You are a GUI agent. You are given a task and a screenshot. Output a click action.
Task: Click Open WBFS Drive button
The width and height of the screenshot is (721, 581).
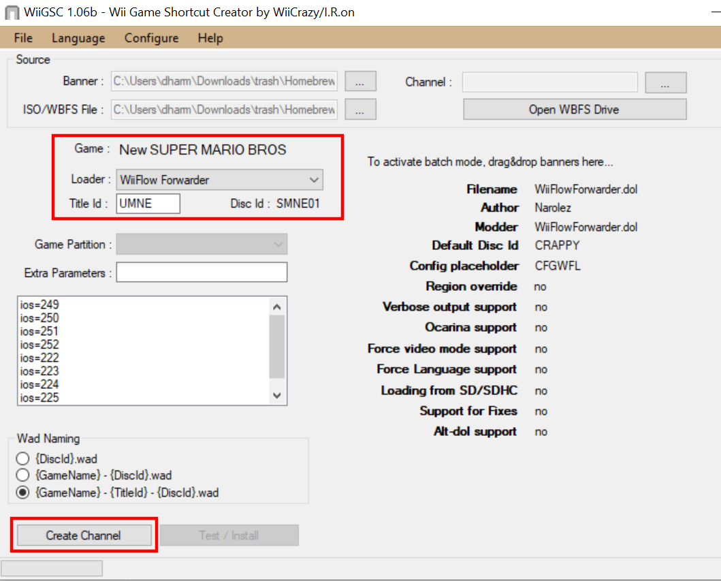coord(575,110)
